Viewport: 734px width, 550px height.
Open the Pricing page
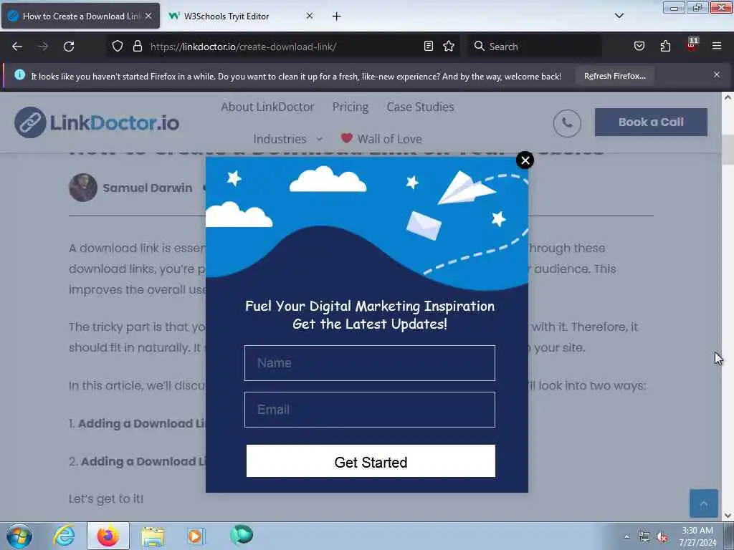(x=350, y=107)
